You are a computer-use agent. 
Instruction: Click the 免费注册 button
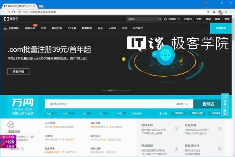click(221, 28)
